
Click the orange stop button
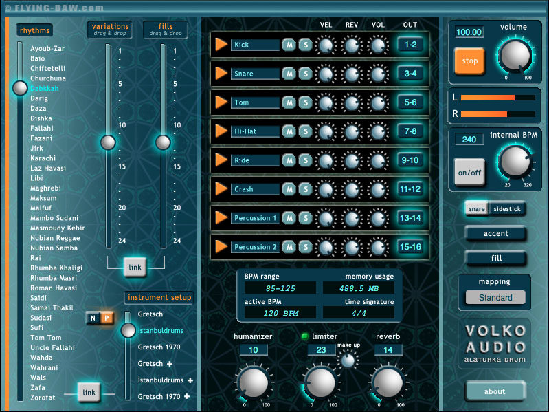[x=469, y=61]
